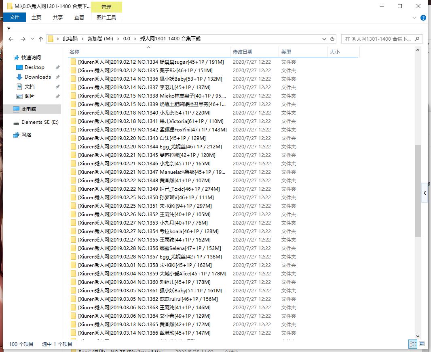Select the NO.1344 Egg folder name
The width and height of the screenshot is (431, 352).
pyautogui.click(x=150, y=147)
